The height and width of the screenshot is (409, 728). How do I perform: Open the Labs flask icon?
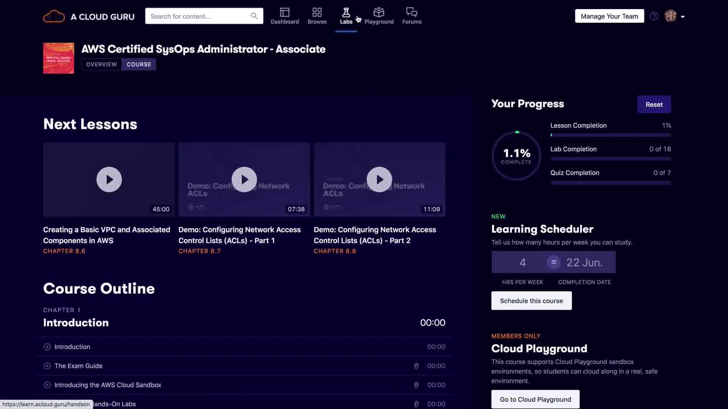tap(346, 12)
